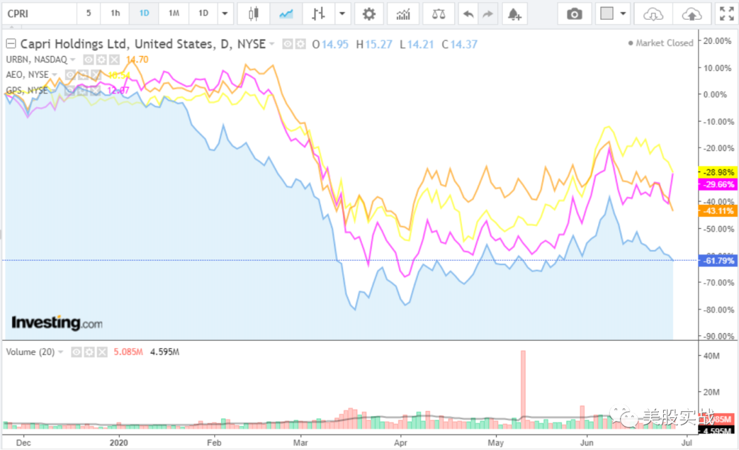Open AEO, NYSE legend dropdown
The image size is (739, 450).
[55, 74]
